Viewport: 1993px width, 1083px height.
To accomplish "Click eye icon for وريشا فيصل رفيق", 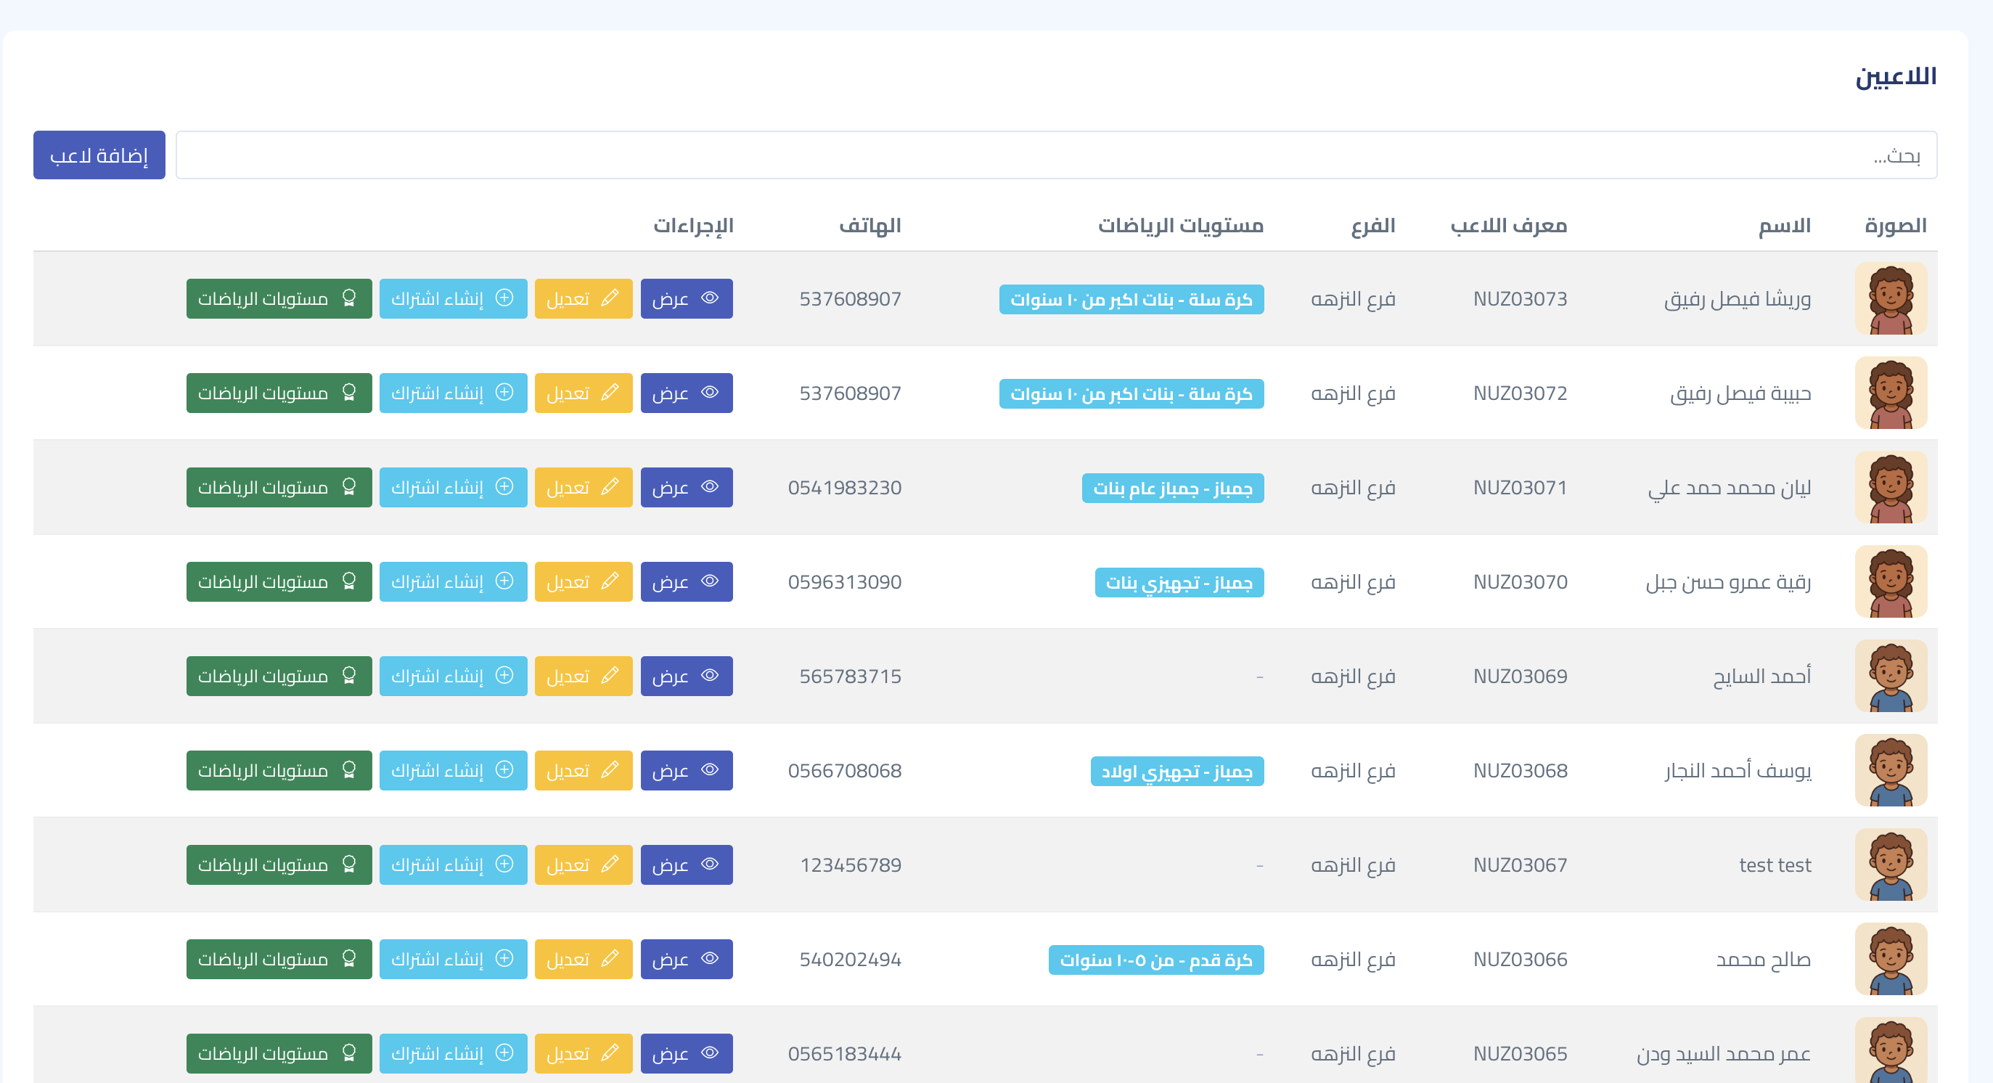I will [x=710, y=298].
